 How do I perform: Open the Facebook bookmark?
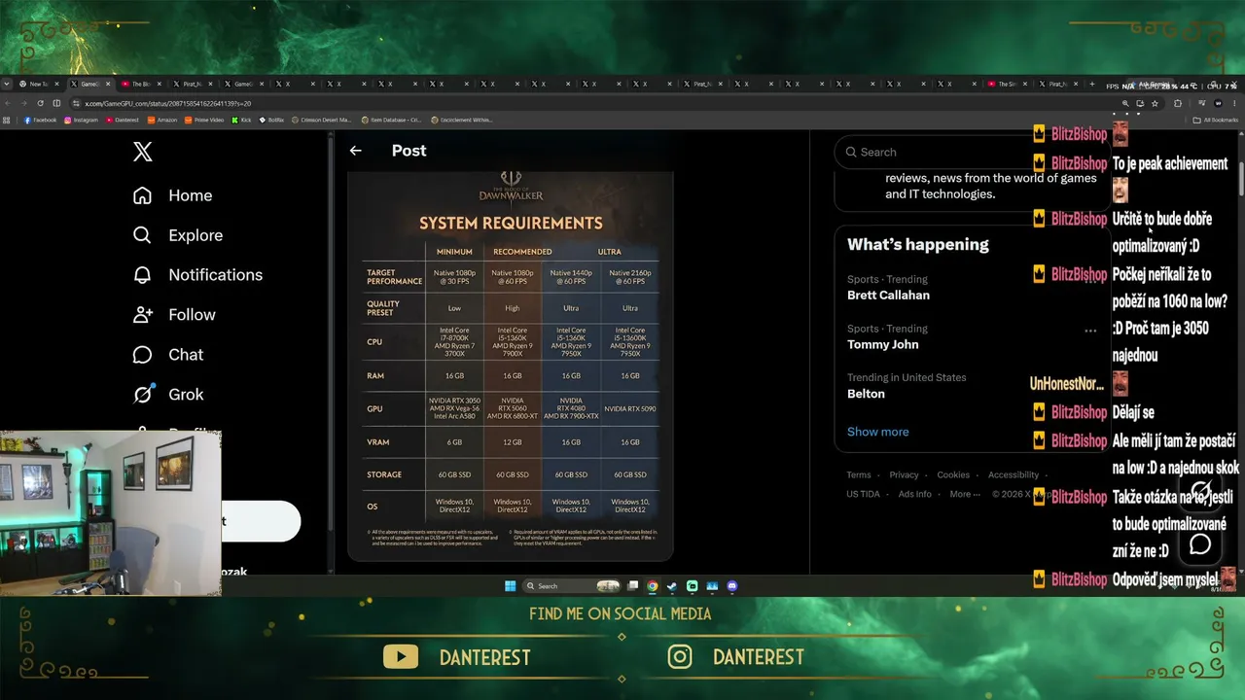(x=40, y=120)
